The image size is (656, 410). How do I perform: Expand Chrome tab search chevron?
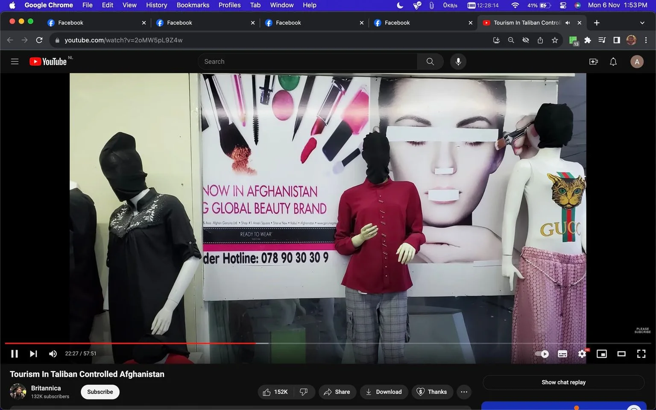pyautogui.click(x=642, y=23)
